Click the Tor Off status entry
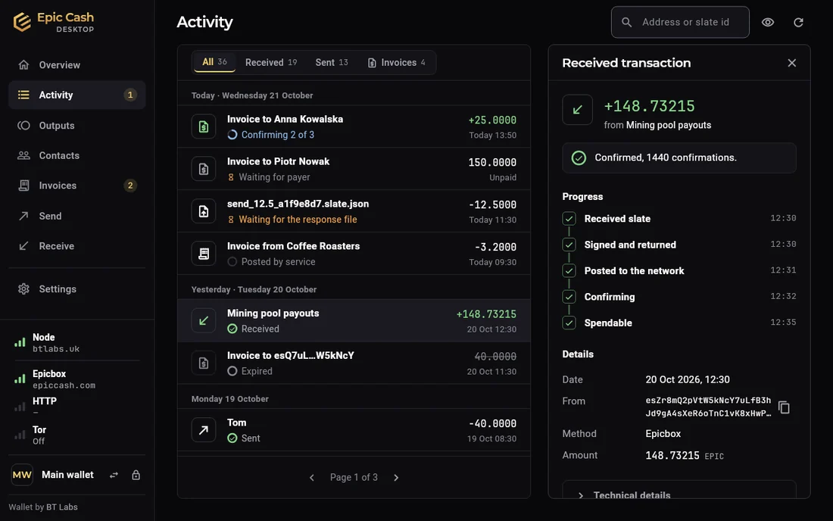Screen dimensions: 833x521 77,435
